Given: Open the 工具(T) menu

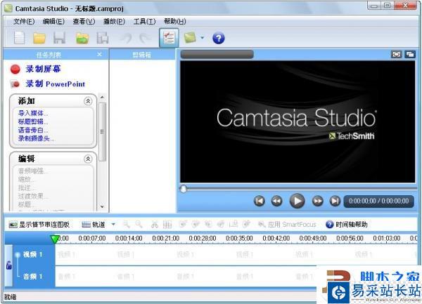Looking at the screenshot, I should coord(144,21).
